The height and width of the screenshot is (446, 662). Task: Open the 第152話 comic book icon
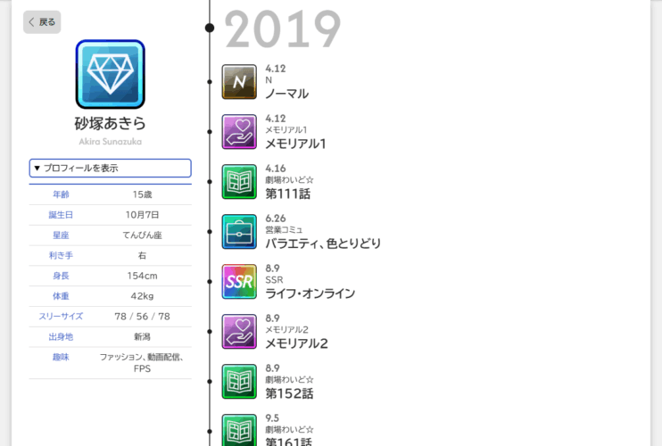click(x=239, y=382)
